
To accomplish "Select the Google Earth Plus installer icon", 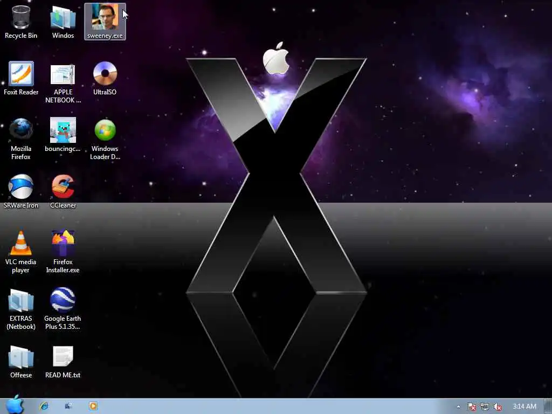I will (x=63, y=308).
